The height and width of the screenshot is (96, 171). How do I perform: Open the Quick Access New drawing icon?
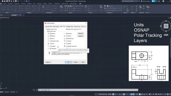pos(2,1)
